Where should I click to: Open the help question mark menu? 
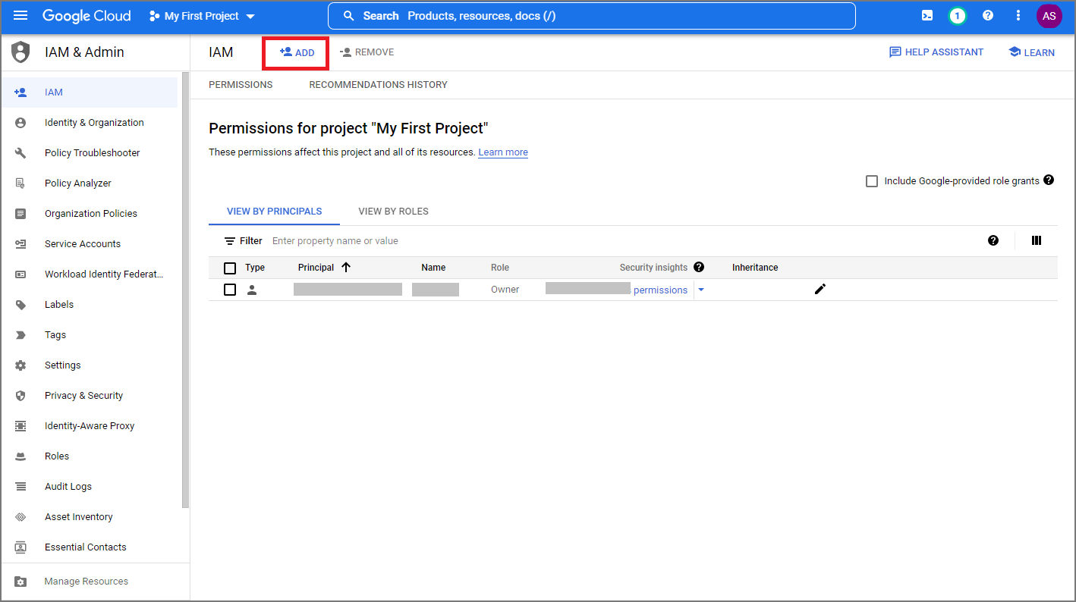click(x=988, y=16)
